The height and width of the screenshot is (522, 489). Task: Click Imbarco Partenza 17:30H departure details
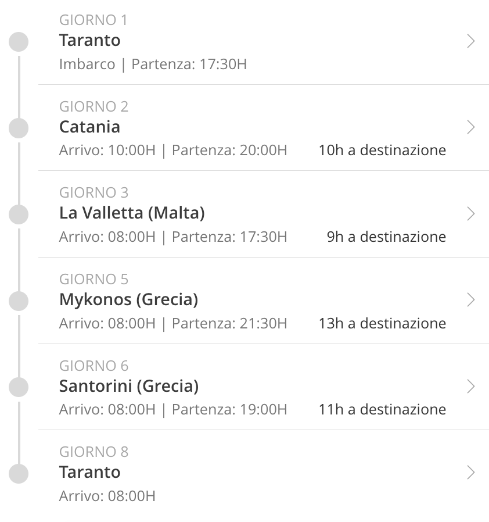point(153,65)
